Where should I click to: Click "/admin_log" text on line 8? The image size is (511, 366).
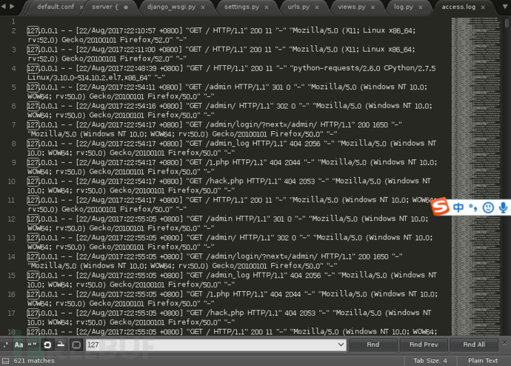point(227,144)
